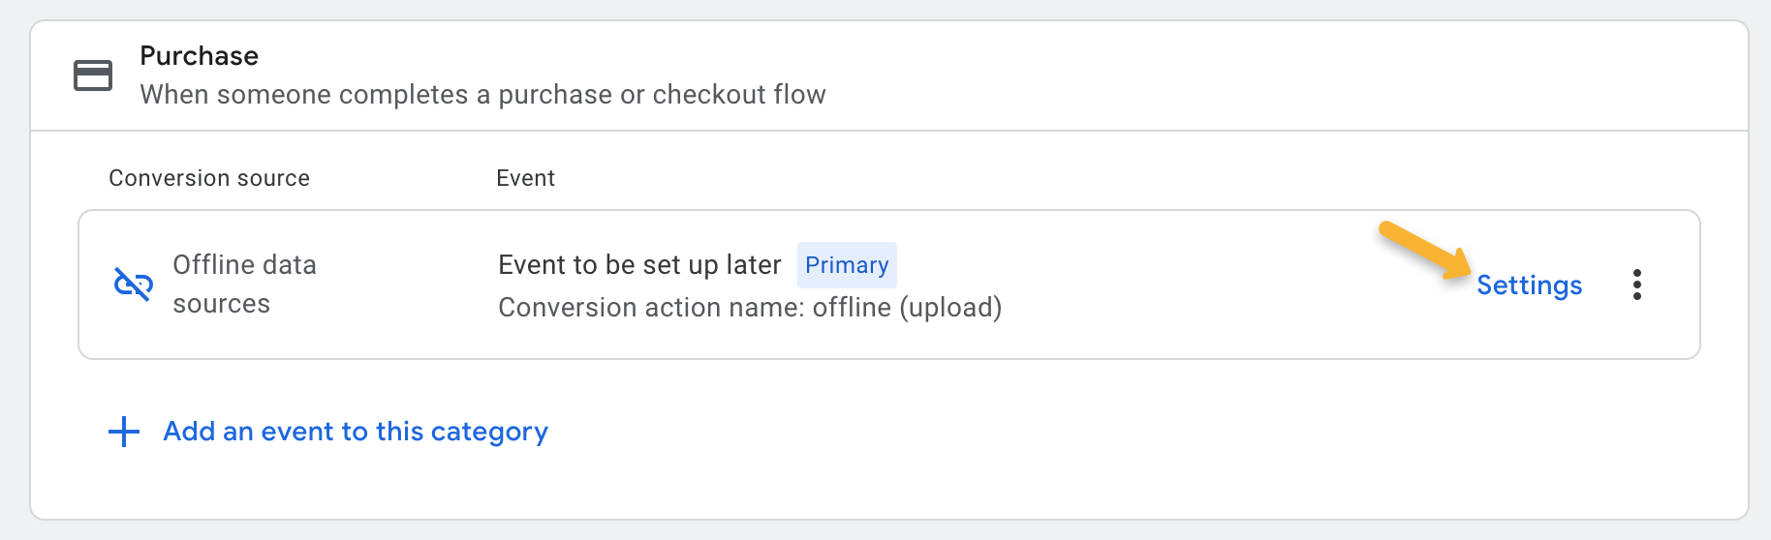Click the orange arrow annotation
Image resolution: width=1771 pixels, height=540 pixels.
point(1424,252)
